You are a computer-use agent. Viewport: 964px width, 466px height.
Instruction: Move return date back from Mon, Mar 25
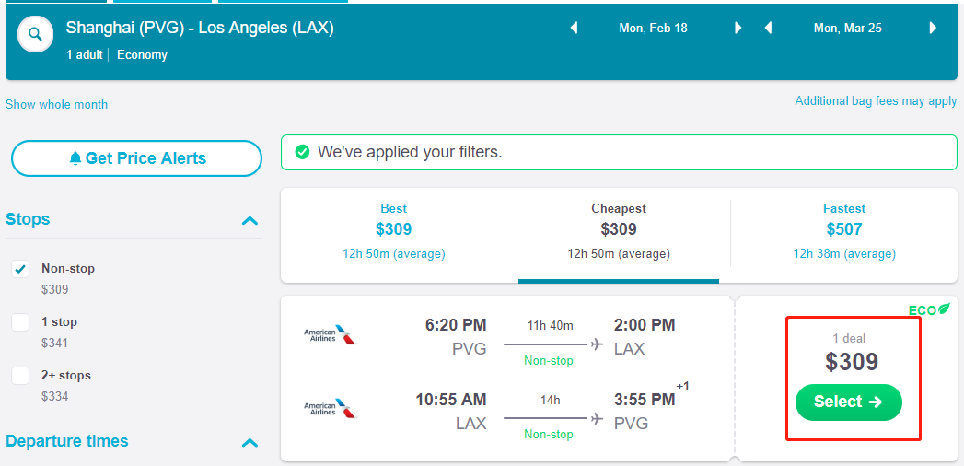tap(768, 29)
